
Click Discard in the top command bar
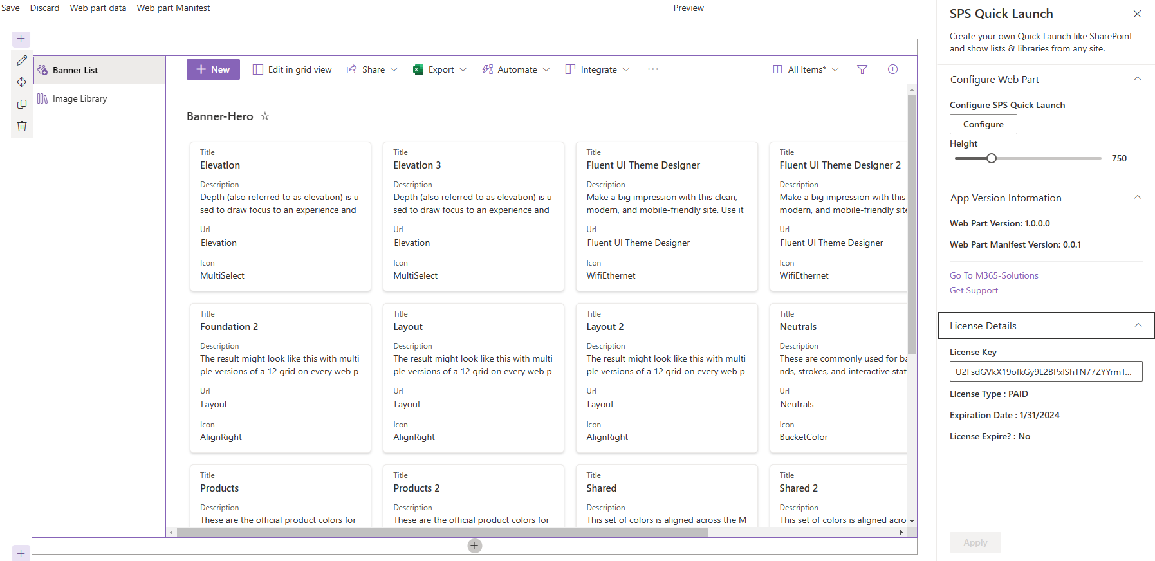pyautogui.click(x=44, y=8)
